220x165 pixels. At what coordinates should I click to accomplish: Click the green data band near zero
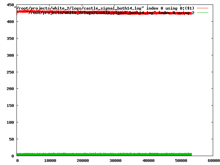coord(104,154)
